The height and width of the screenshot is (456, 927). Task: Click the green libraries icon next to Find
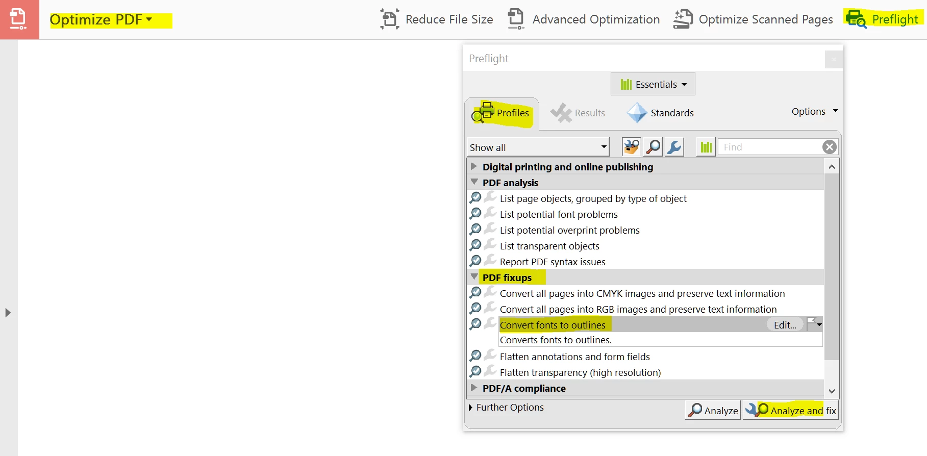[706, 147]
